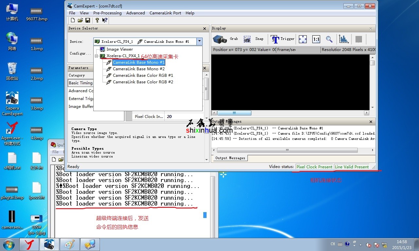Viewport: 419px width, 251px height.
Task: Click the grayed-out square icon in Display toolbar
Action: [359, 39]
